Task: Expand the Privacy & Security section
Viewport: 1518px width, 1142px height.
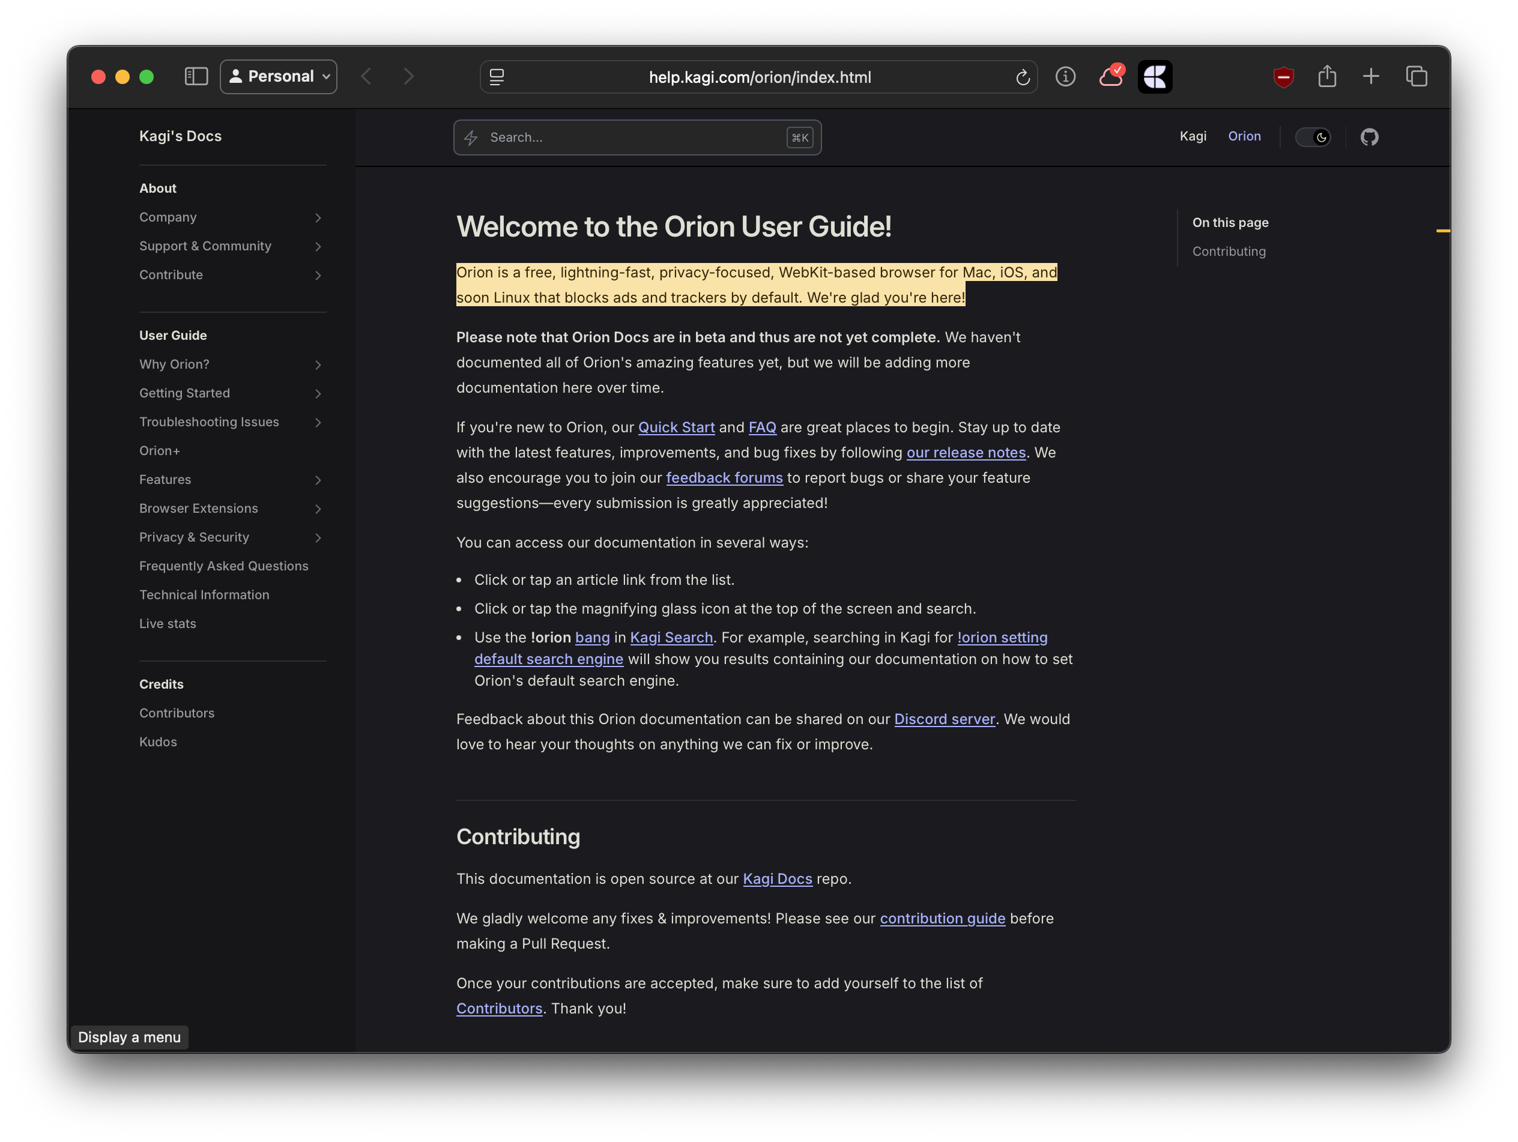Action: pyautogui.click(x=318, y=537)
